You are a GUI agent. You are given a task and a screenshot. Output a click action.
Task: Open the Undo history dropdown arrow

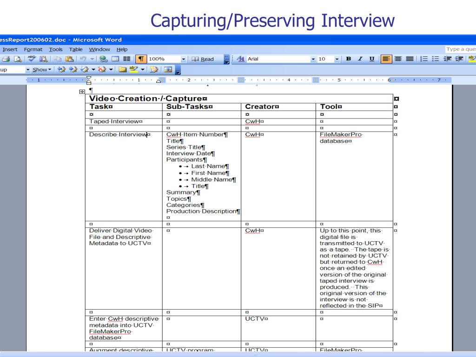[x=92, y=59]
